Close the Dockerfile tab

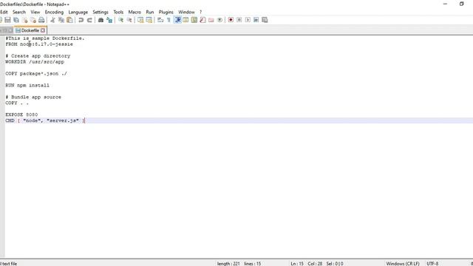[x=43, y=30]
